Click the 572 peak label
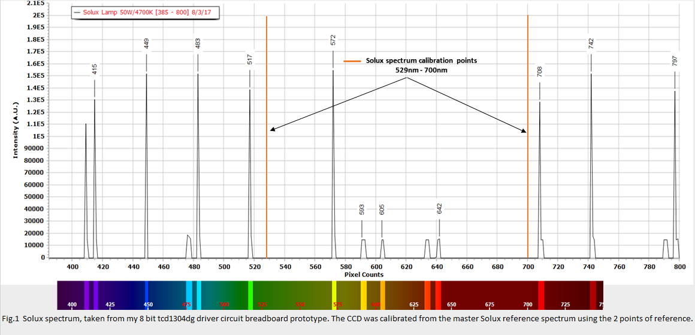 (x=333, y=40)
